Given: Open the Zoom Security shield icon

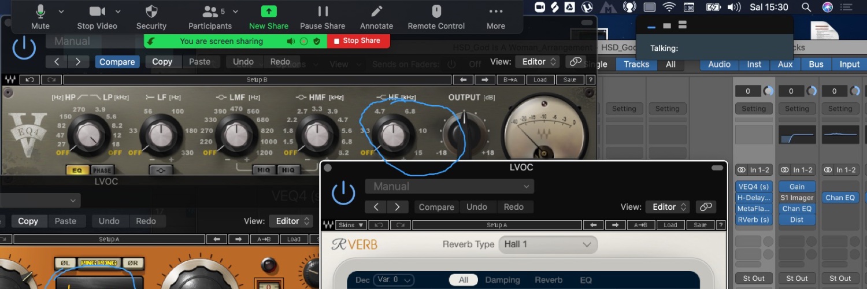Looking at the screenshot, I should pos(151,11).
